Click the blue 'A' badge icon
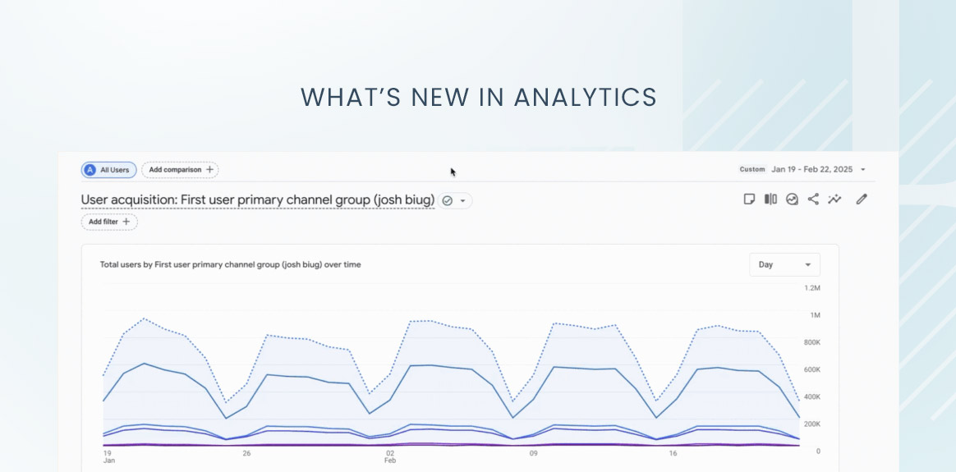 [x=90, y=170]
